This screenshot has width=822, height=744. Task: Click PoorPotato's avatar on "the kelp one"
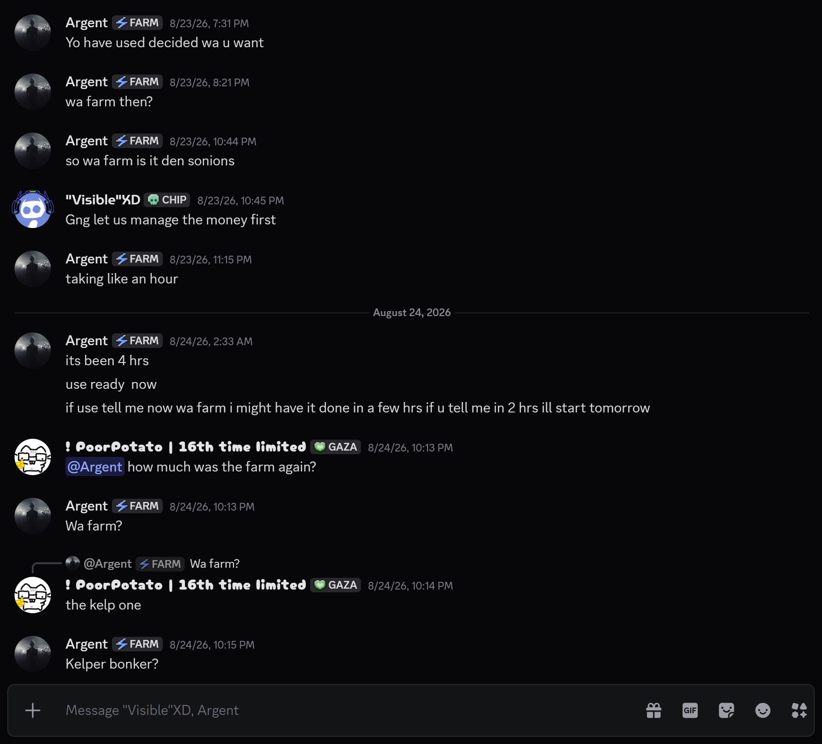33,595
